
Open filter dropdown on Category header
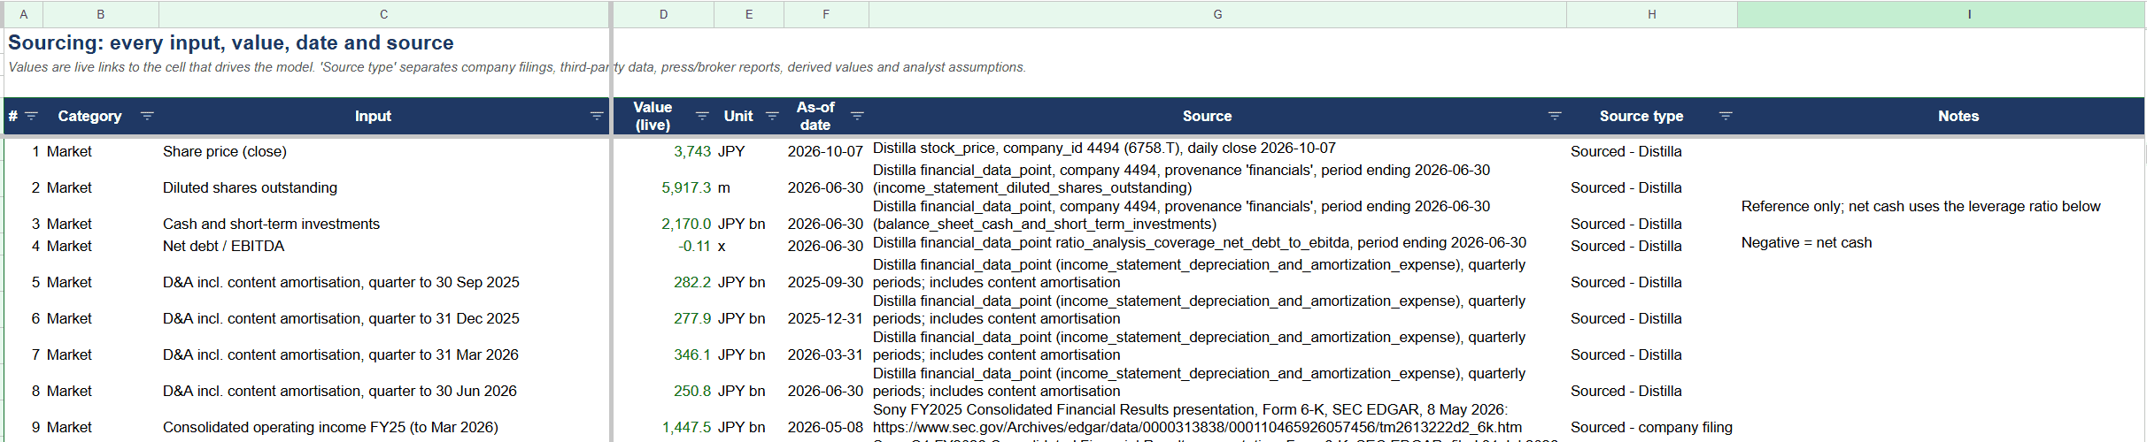pyautogui.click(x=147, y=116)
